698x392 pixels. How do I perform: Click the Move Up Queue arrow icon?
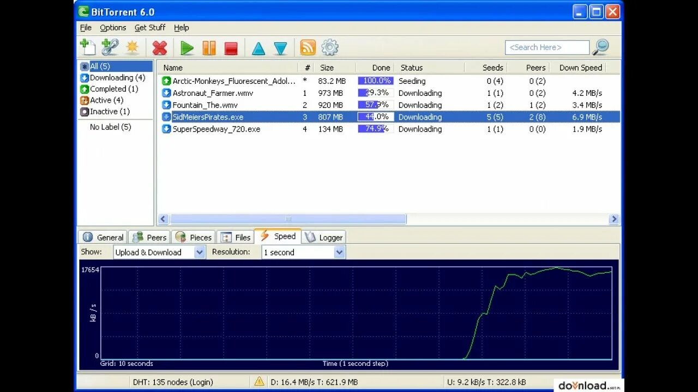point(258,48)
